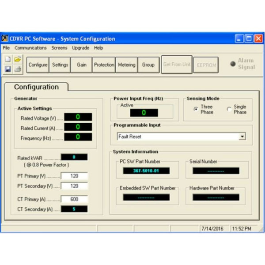This screenshot has height=265, width=265.
Task: Expand the Programmable Input dropdown arrow
Action: point(242,137)
